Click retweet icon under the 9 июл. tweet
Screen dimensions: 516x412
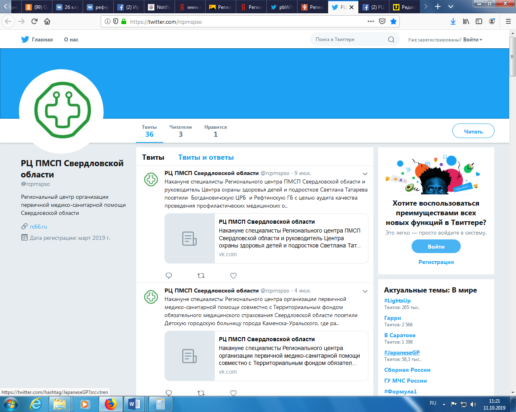[x=201, y=276]
